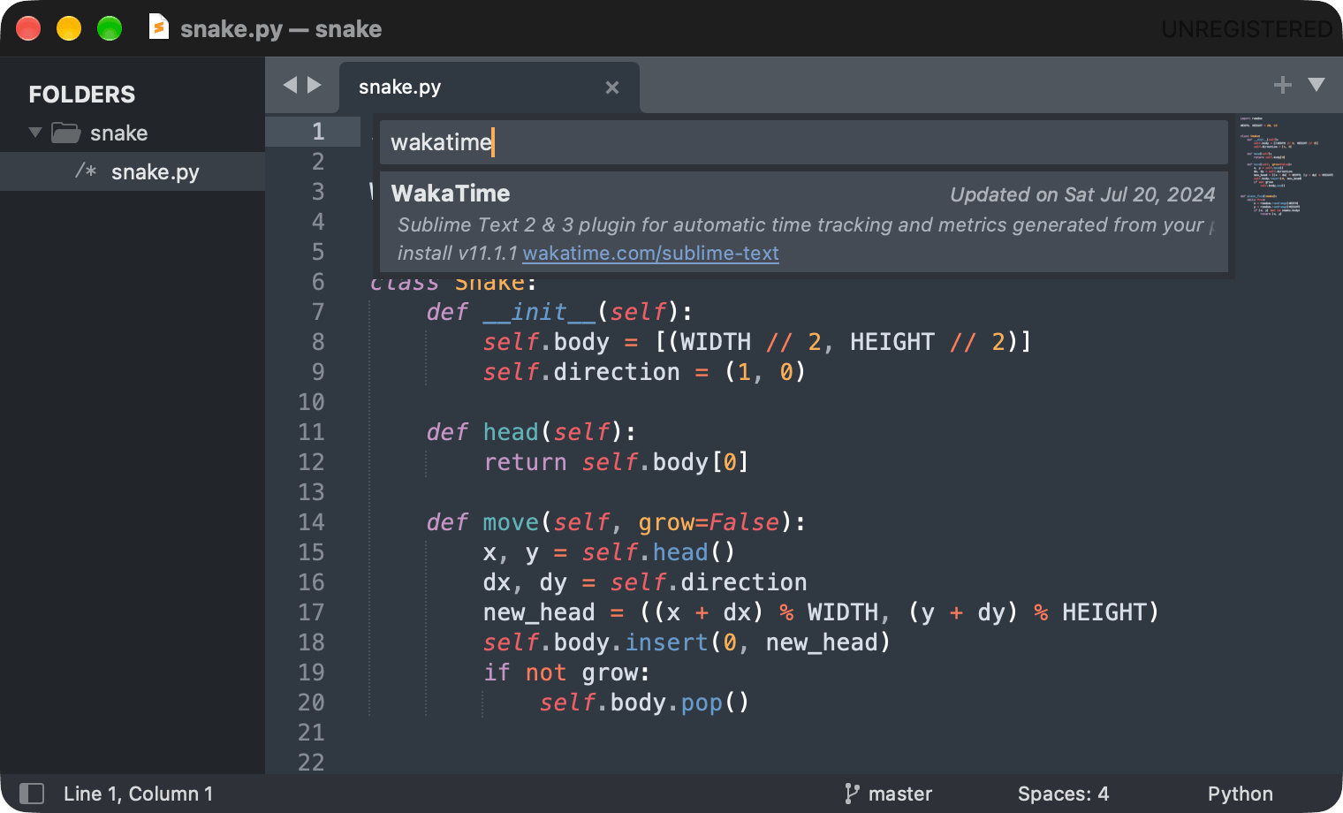Click line number 7 in the gutter
Viewport: 1343px width, 813px height.
(318, 311)
